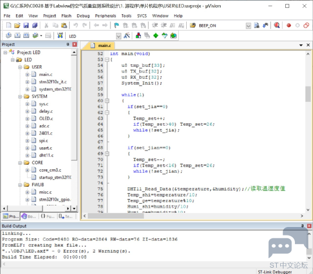313x274 pixels.
Task: Collapse code fold at line 53
Action: click(x=107, y=59)
